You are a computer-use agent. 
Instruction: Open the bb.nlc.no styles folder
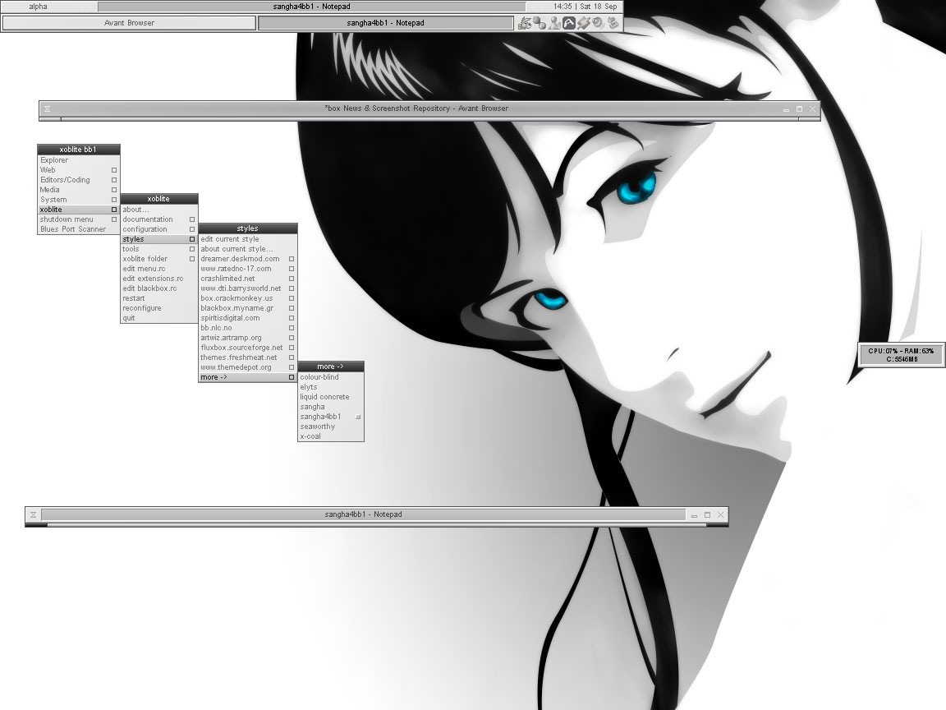248,328
